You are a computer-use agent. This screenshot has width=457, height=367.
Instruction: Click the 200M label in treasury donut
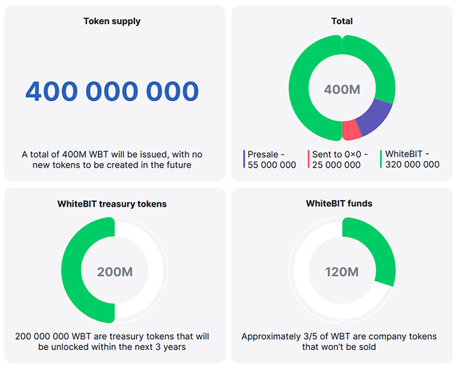click(114, 272)
